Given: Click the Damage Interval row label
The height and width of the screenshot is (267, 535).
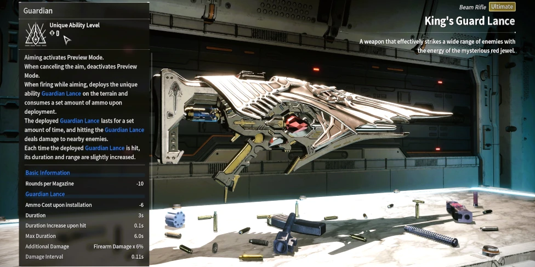Looking at the screenshot, I should [44, 257].
